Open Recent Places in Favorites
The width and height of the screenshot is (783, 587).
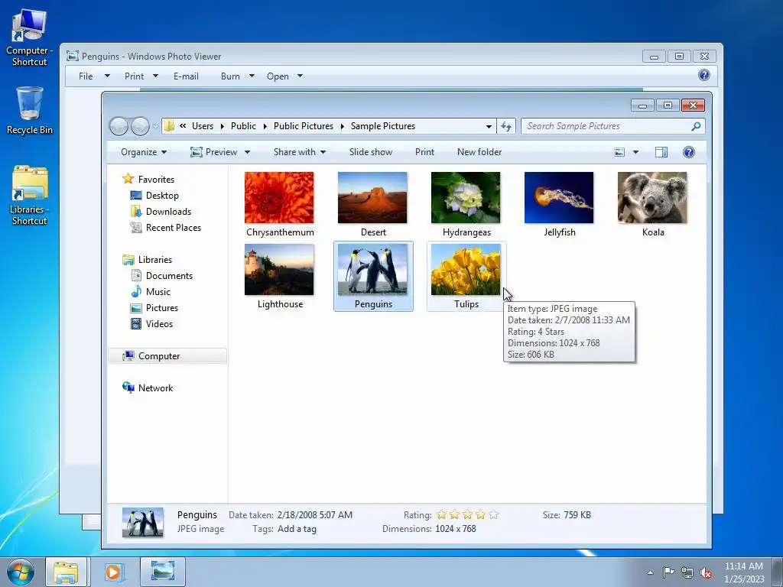(x=174, y=228)
